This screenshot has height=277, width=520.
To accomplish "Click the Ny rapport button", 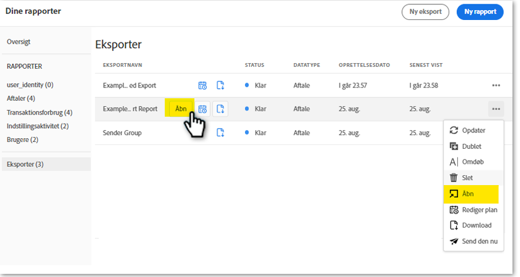I will pos(479,12).
